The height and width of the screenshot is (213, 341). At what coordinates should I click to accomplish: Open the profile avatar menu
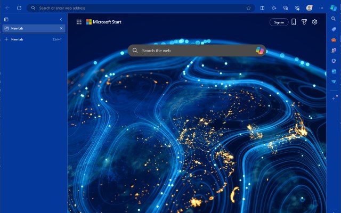click(x=309, y=8)
